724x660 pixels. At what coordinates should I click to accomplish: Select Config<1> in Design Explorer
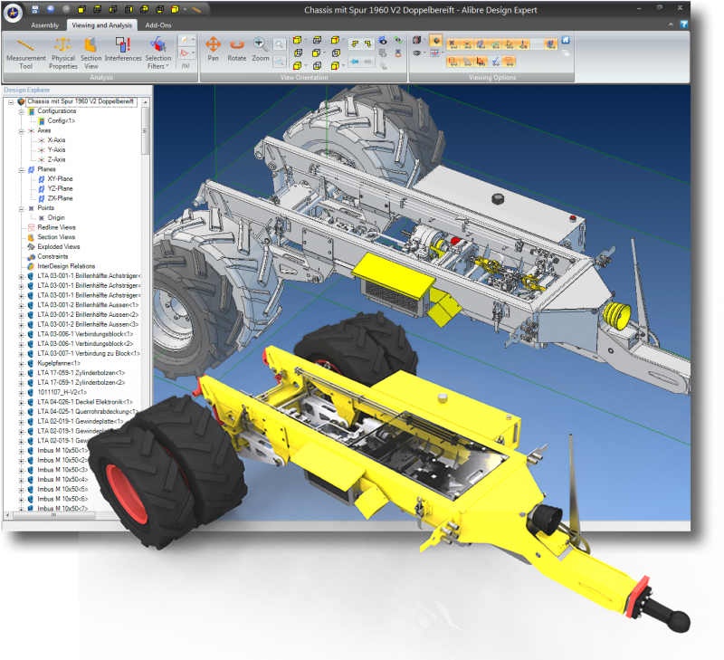coord(61,120)
